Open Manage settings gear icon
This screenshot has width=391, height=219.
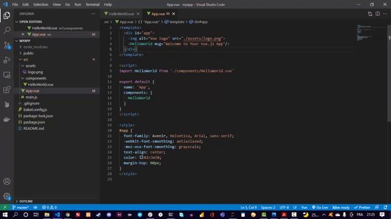[7, 196]
